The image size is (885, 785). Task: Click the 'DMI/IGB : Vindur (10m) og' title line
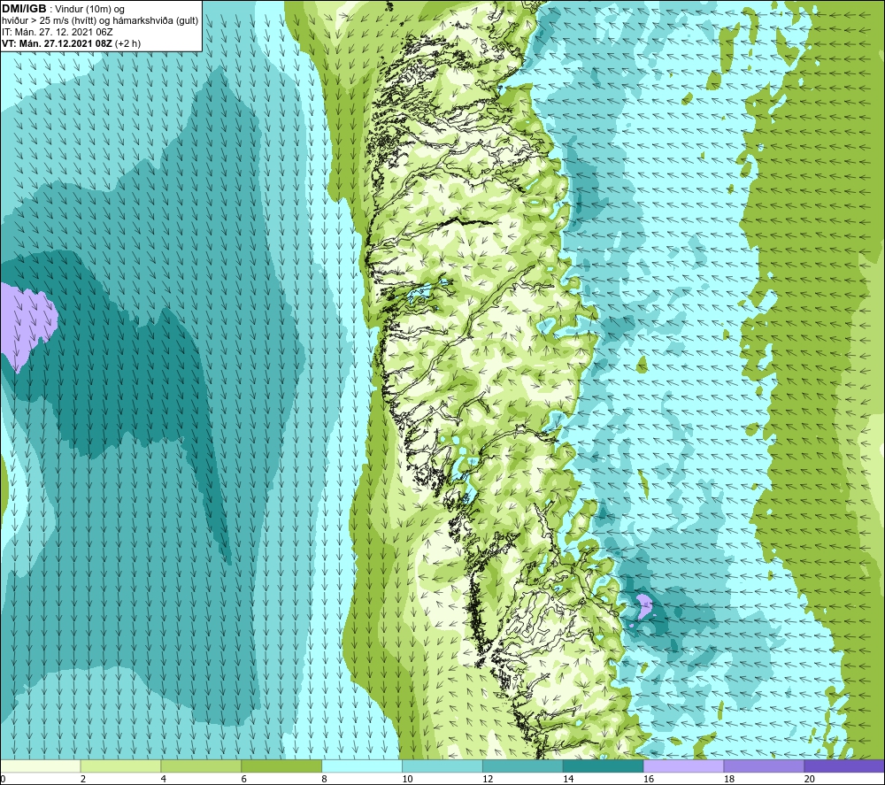tap(63, 9)
